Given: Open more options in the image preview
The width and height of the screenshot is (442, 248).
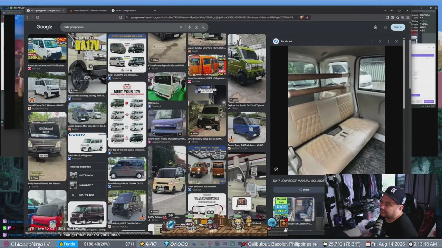Looking at the screenshot, I should (x=388, y=41).
